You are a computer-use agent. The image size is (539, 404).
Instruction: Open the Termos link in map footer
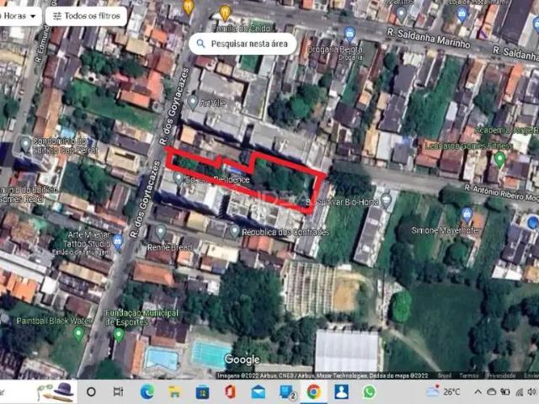click(x=471, y=375)
